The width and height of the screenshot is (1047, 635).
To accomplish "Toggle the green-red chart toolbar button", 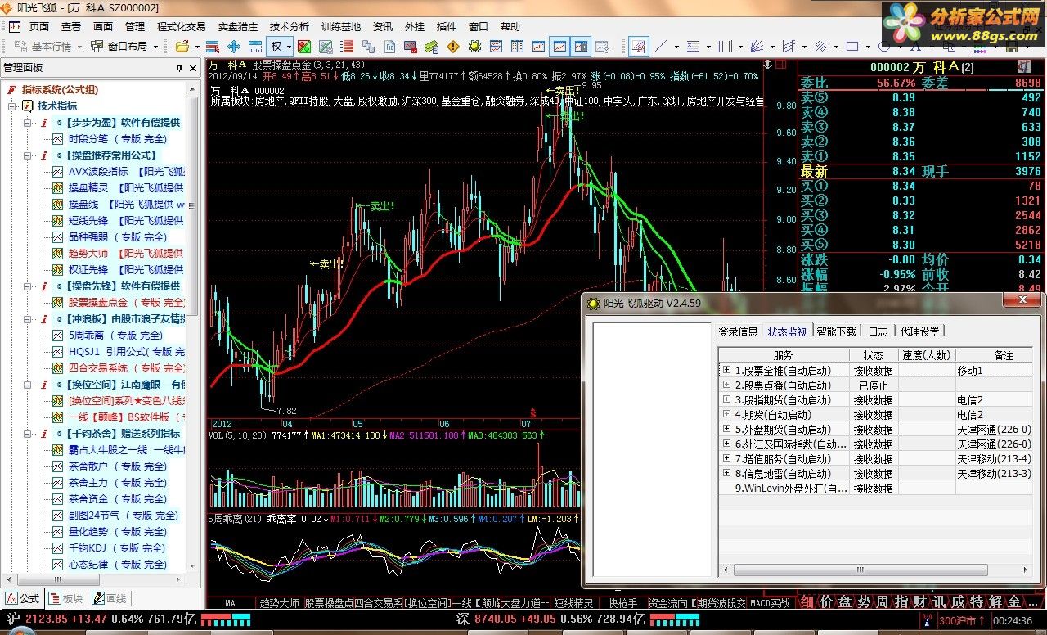I will [x=304, y=47].
